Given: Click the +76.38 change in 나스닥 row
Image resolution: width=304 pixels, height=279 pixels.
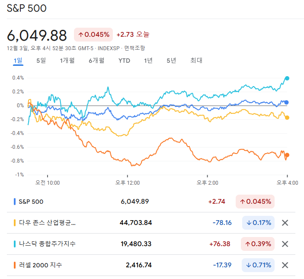Looking at the screenshot, I should [220, 244].
